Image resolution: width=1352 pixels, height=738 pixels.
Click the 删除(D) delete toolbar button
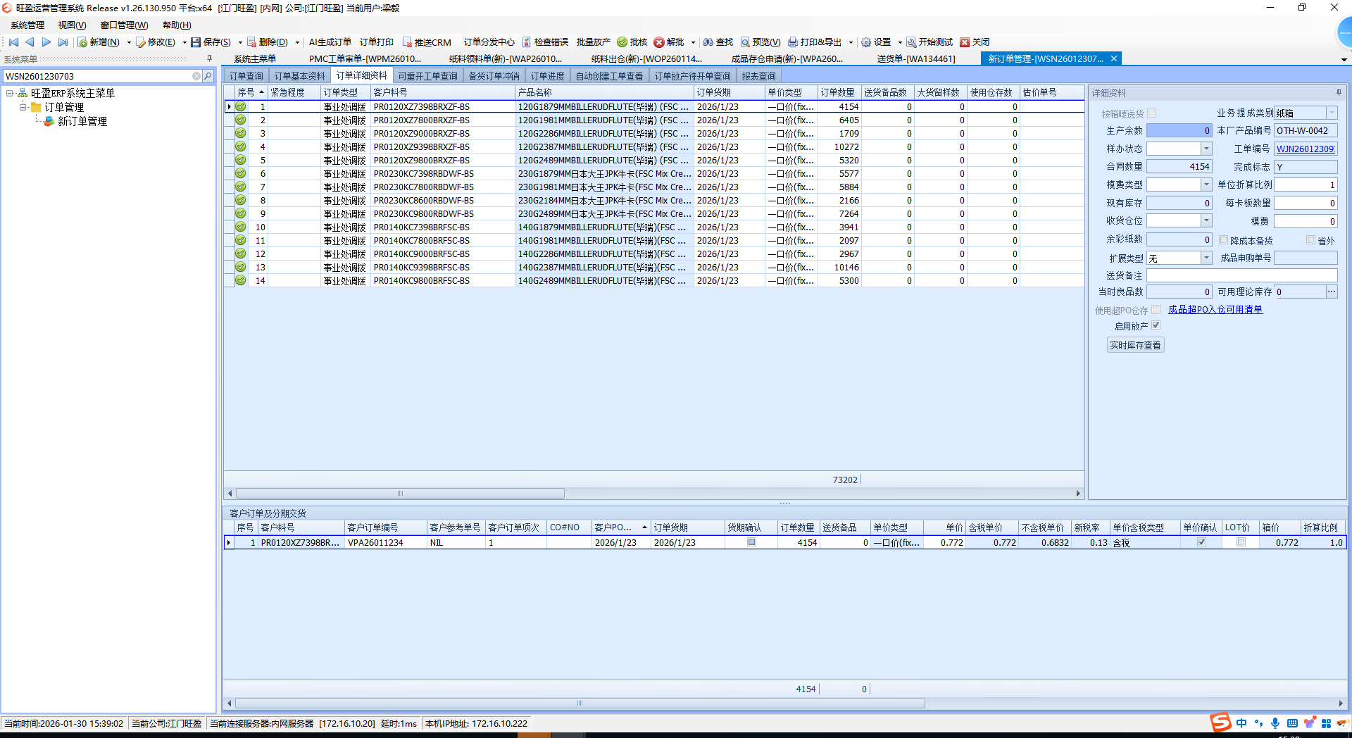pyautogui.click(x=268, y=42)
